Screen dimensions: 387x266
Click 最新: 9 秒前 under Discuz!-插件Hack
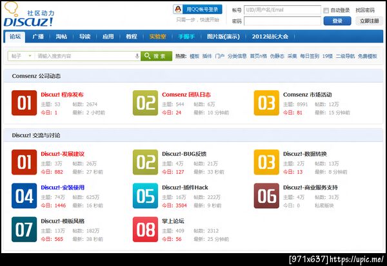pos(208,205)
